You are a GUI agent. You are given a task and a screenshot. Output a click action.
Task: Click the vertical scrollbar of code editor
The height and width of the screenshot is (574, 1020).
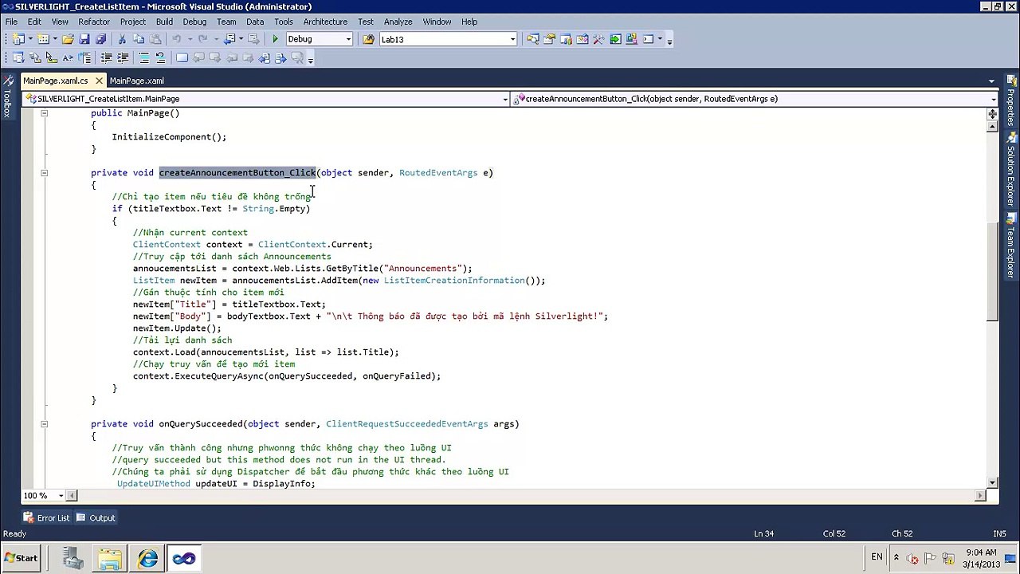[x=992, y=271]
